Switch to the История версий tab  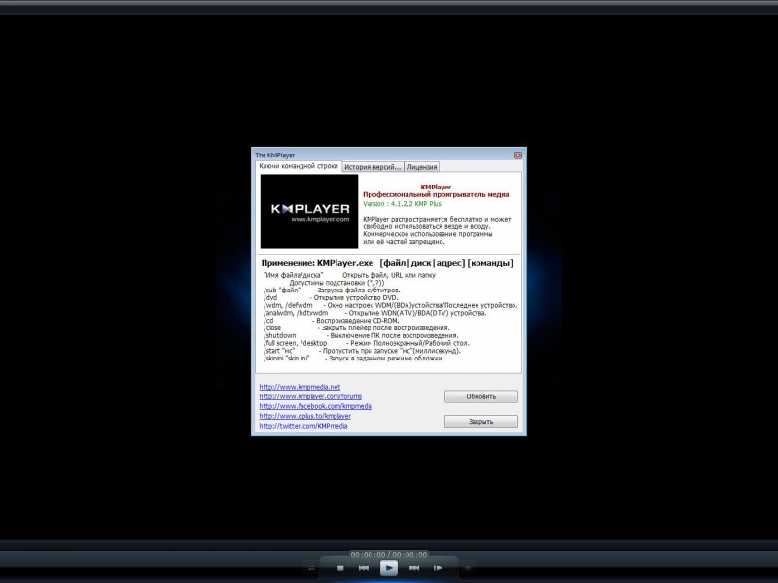pyautogui.click(x=372, y=167)
